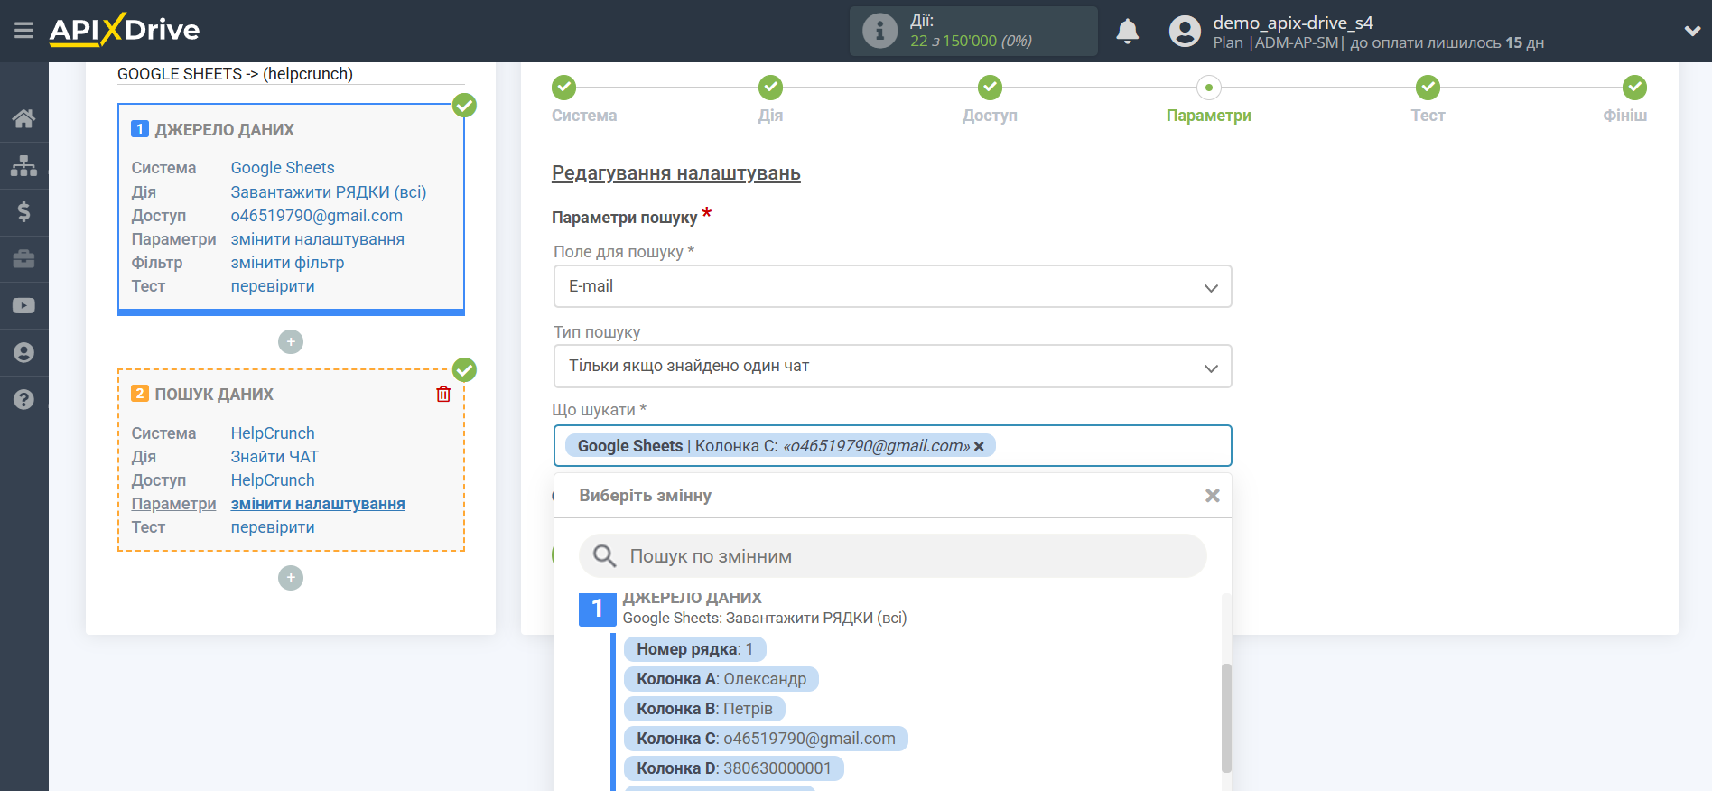
Task: Click the user avatar icon
Action: click(x=1185, y=32)
